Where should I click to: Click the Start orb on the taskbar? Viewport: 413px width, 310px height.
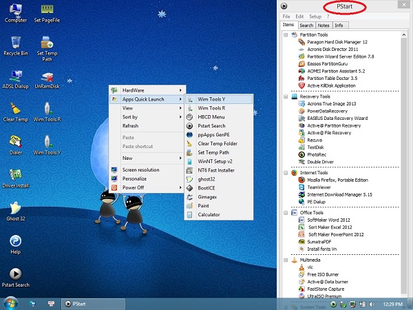click(10, 303)
